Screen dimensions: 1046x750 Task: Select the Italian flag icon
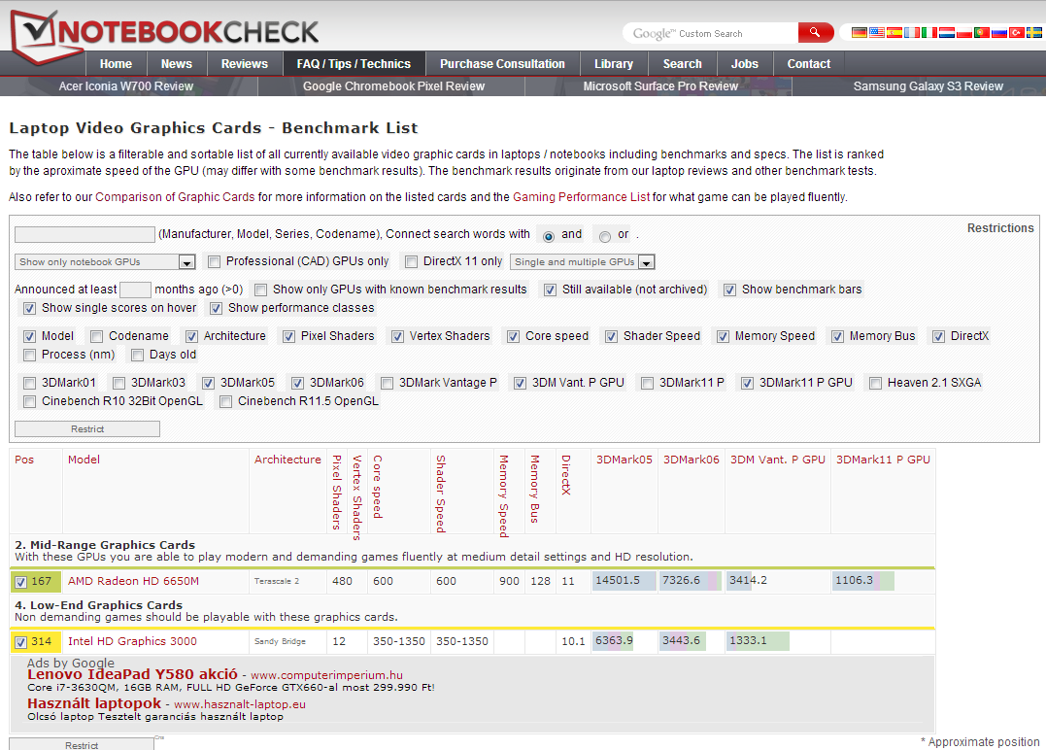(x=929, y=32)
